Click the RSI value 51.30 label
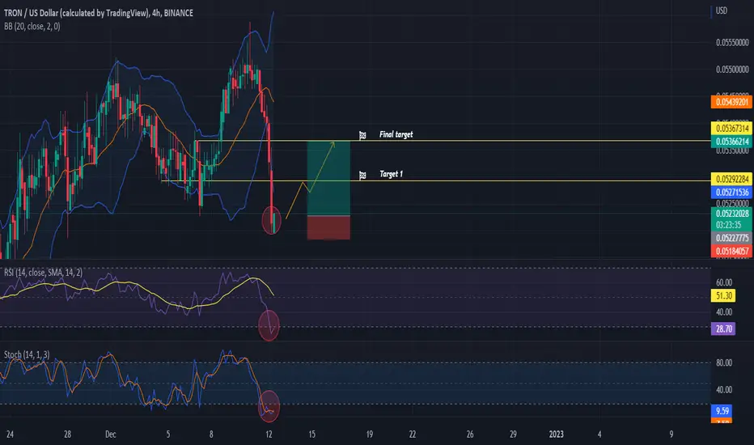 [723, 296]
